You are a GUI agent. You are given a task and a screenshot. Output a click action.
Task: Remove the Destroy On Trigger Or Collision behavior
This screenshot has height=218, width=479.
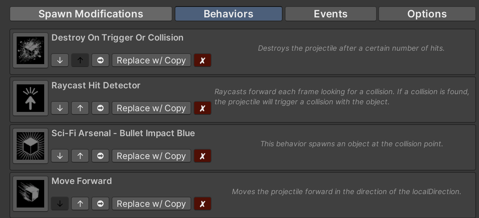[203, 60]
